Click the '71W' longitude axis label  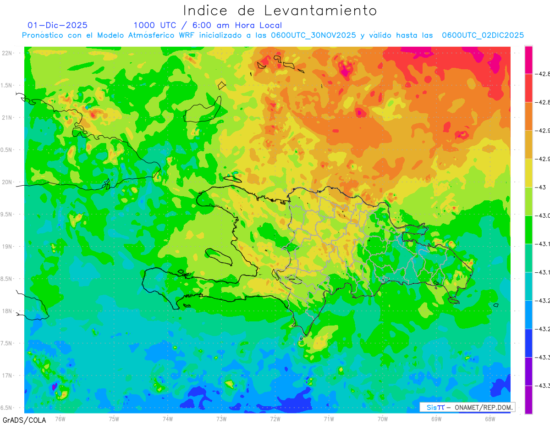tap(329, 418)
